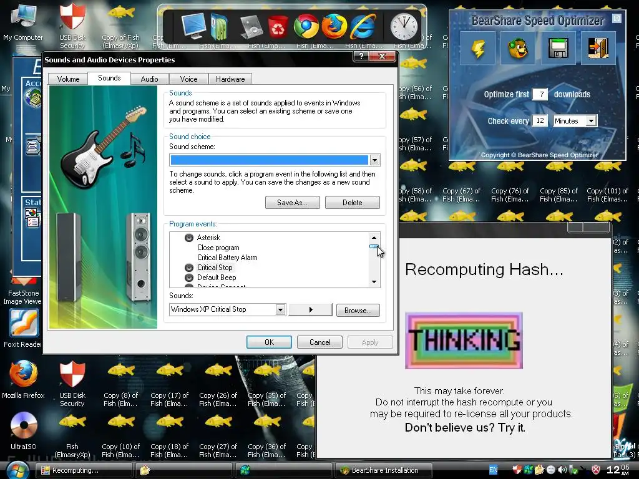Click Cancel in Sounds and Audio Devices
The height and width of the screenshot is (479, 639).
pos(319,342)
